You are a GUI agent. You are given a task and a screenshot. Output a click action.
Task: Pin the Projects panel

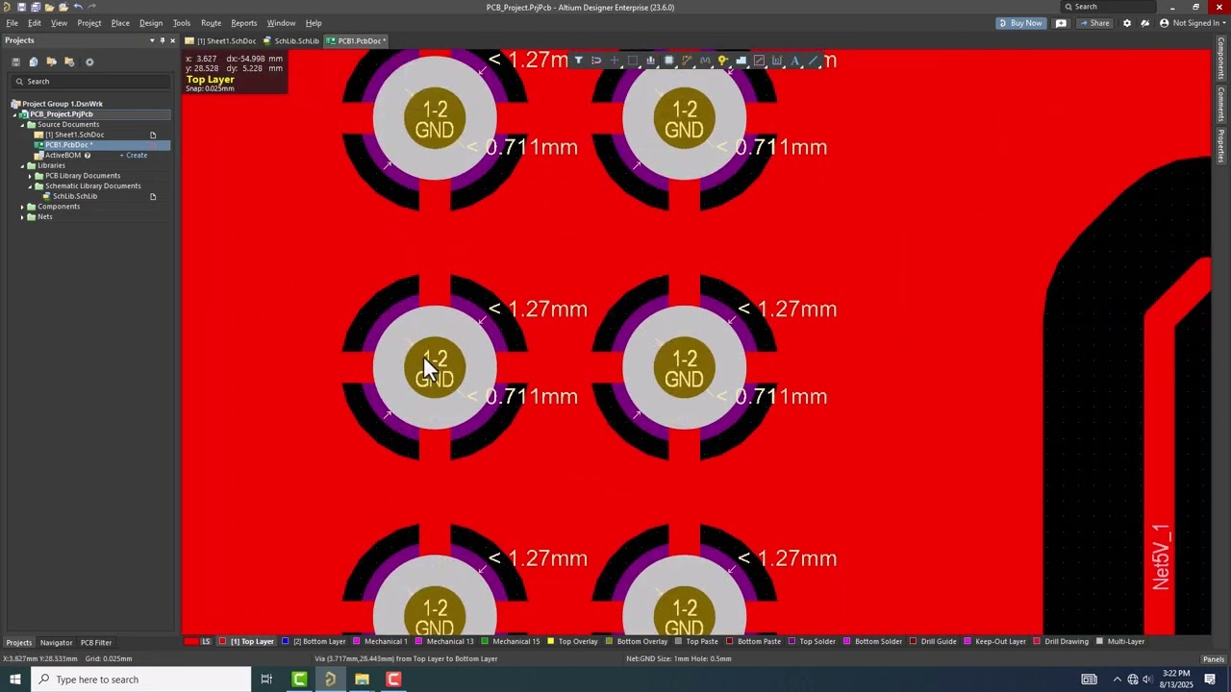(162, 40)
